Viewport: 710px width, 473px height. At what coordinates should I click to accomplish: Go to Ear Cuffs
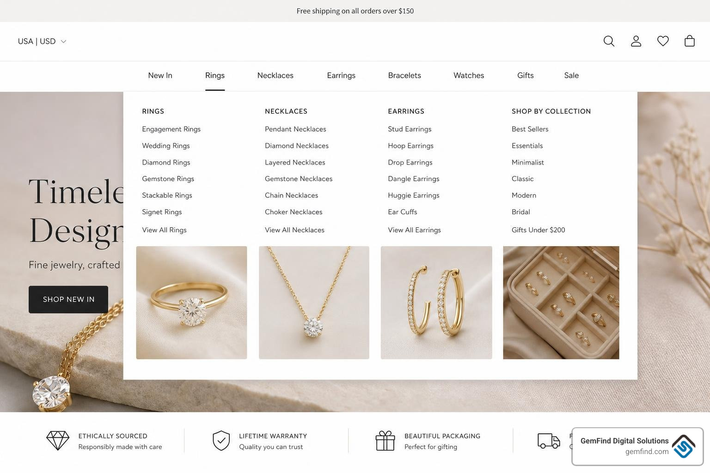[402, 212]
